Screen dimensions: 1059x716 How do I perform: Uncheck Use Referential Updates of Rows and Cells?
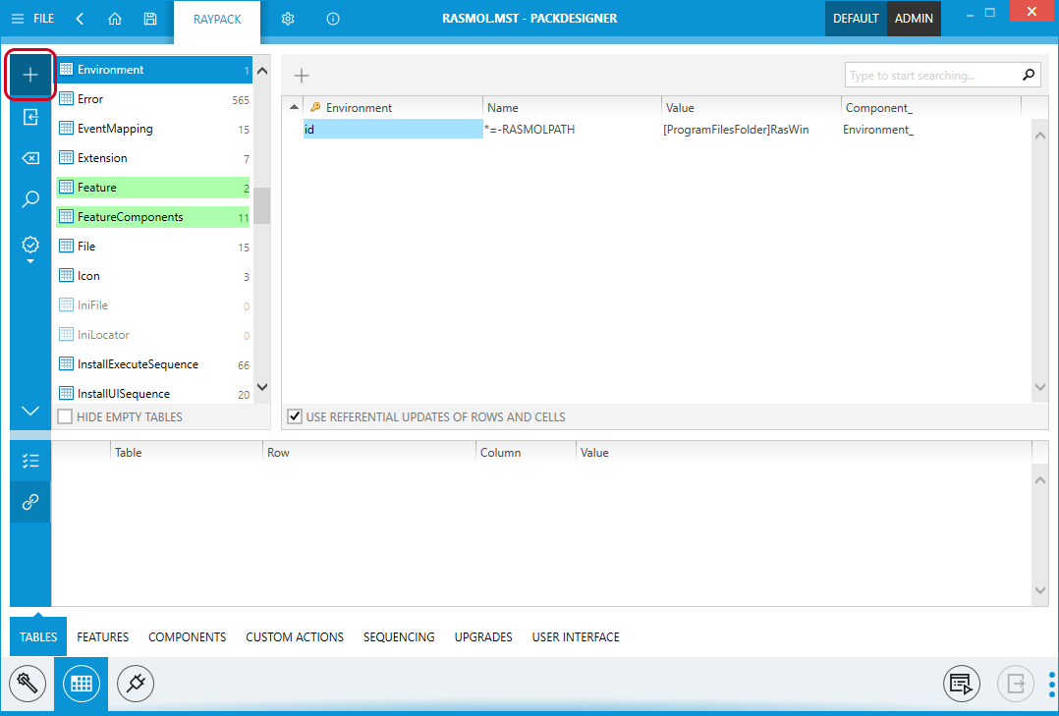295,417
